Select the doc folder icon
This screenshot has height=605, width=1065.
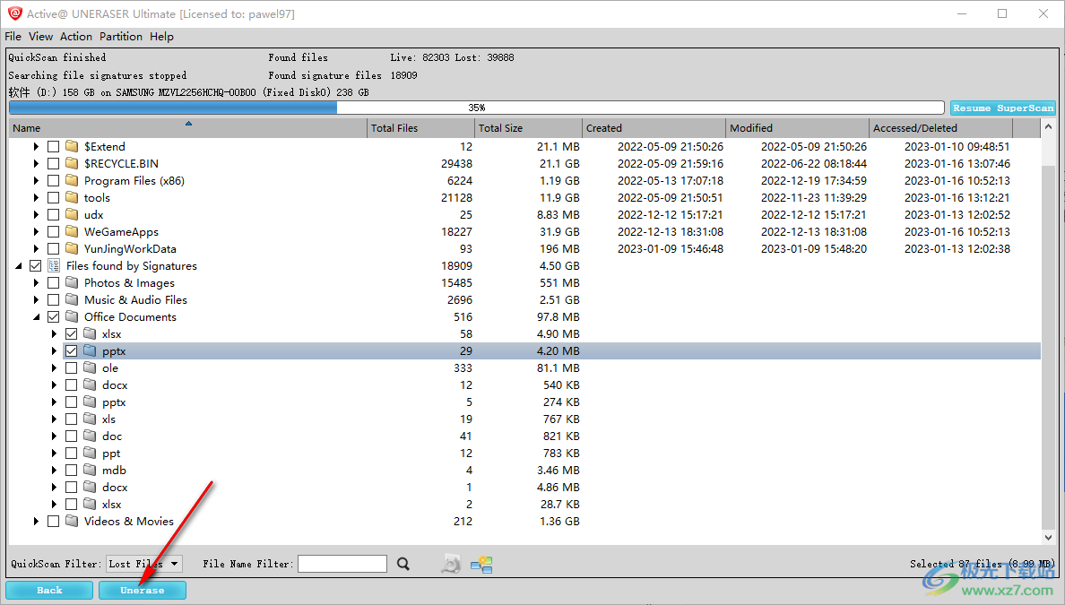tap(90, 436)
